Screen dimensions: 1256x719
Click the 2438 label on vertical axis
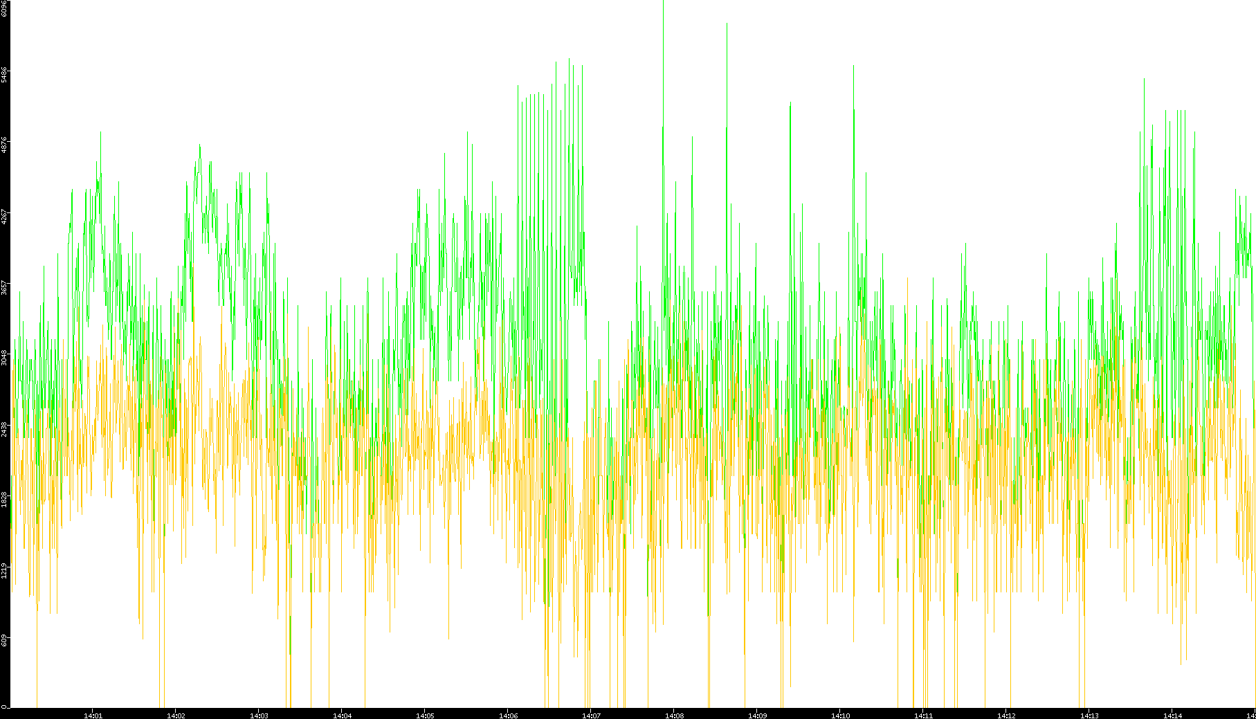coord(4,429)
